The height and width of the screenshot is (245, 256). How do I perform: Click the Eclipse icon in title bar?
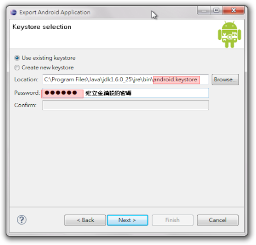point(13,12)
